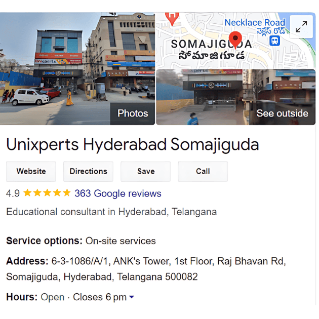Click the Educational consultant category text

point(111,212)
